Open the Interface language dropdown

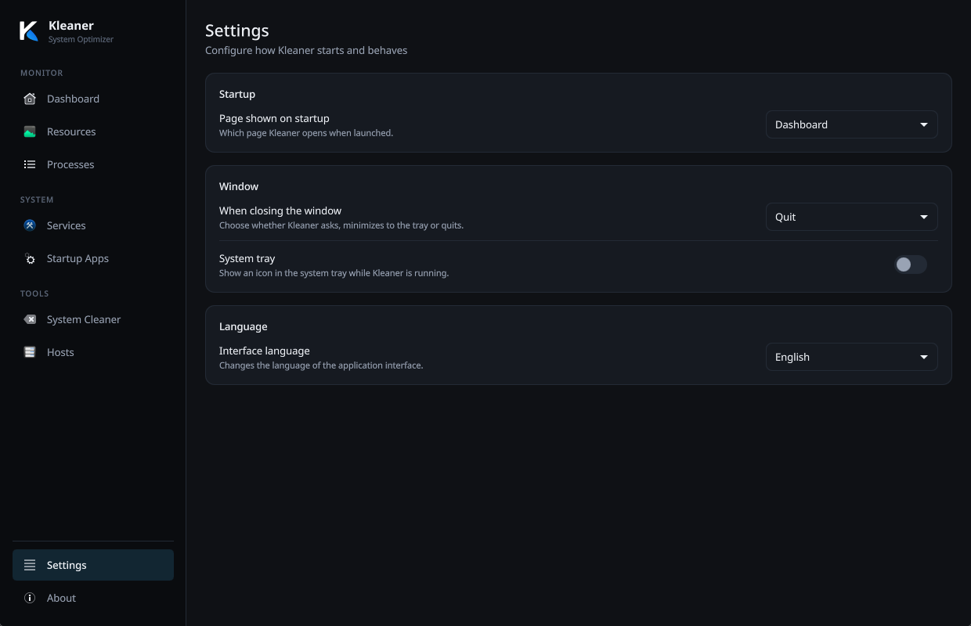851,357
